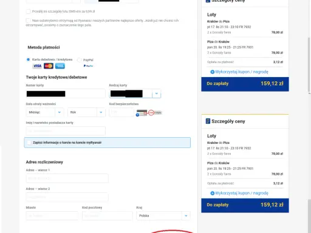Click the PayPal logo under the PayPal option
This screenshot has width=311, height=233.
(88, 66)
